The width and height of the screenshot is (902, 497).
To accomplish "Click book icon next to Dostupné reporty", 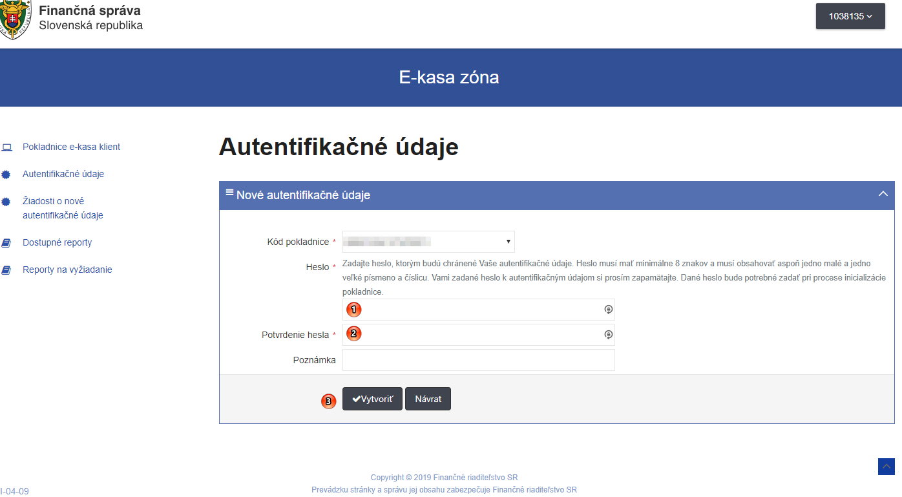I will click(x=6, y=243).
